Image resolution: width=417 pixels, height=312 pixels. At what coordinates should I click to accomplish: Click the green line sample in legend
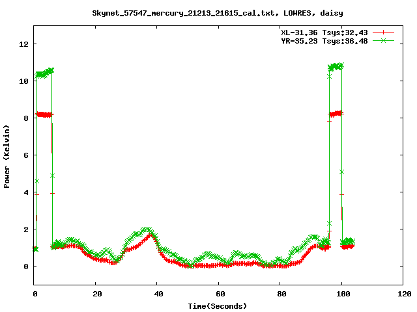pyautogui.click(x=384, y=40)
